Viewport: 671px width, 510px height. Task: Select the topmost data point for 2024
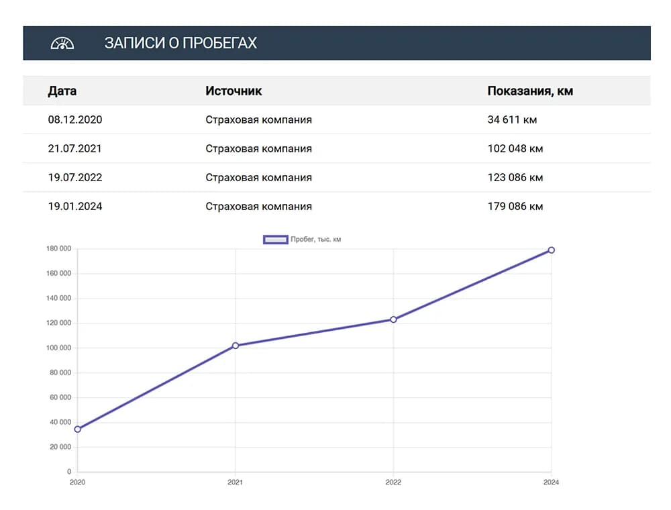[x=551, y=250]
